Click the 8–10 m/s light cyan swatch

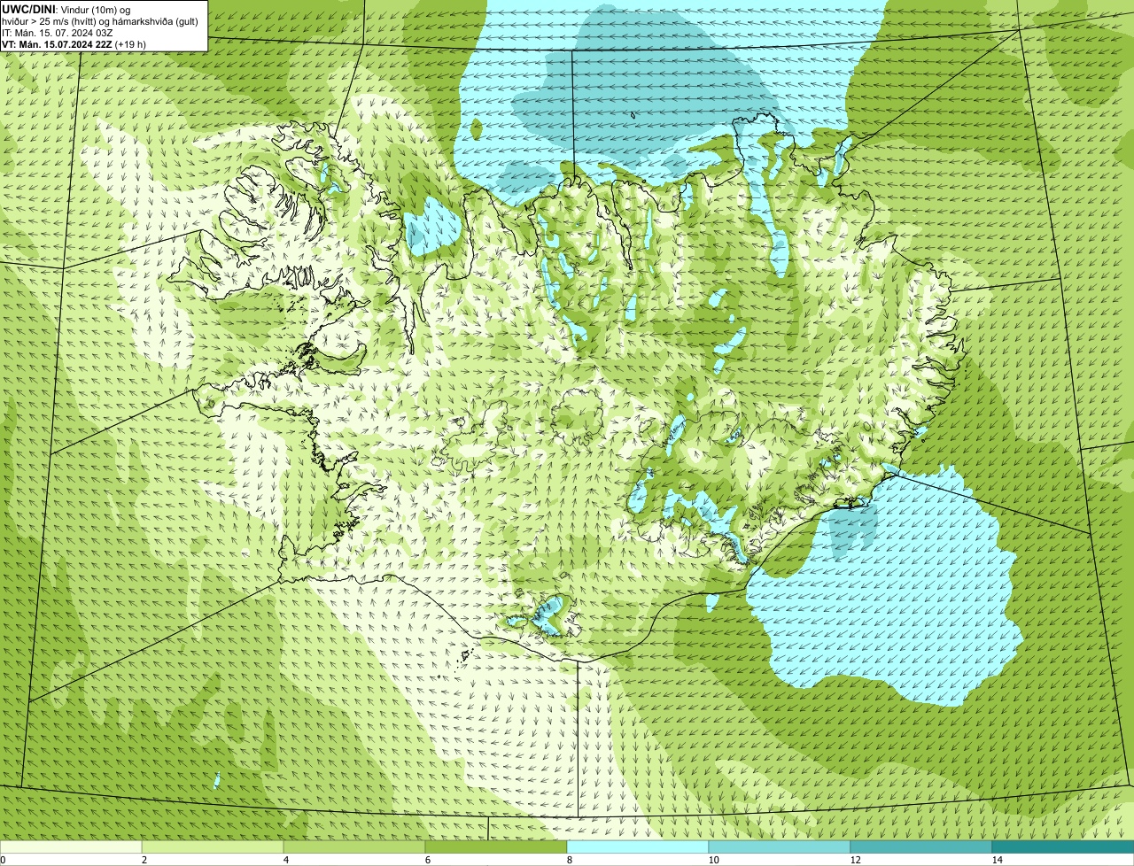(x=638, y=847)
